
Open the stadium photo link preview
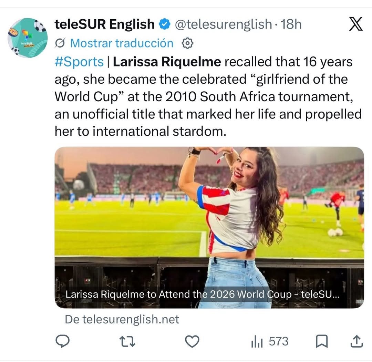click(x=209, y=227)
